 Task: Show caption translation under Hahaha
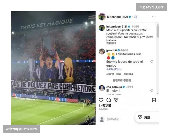111,43
